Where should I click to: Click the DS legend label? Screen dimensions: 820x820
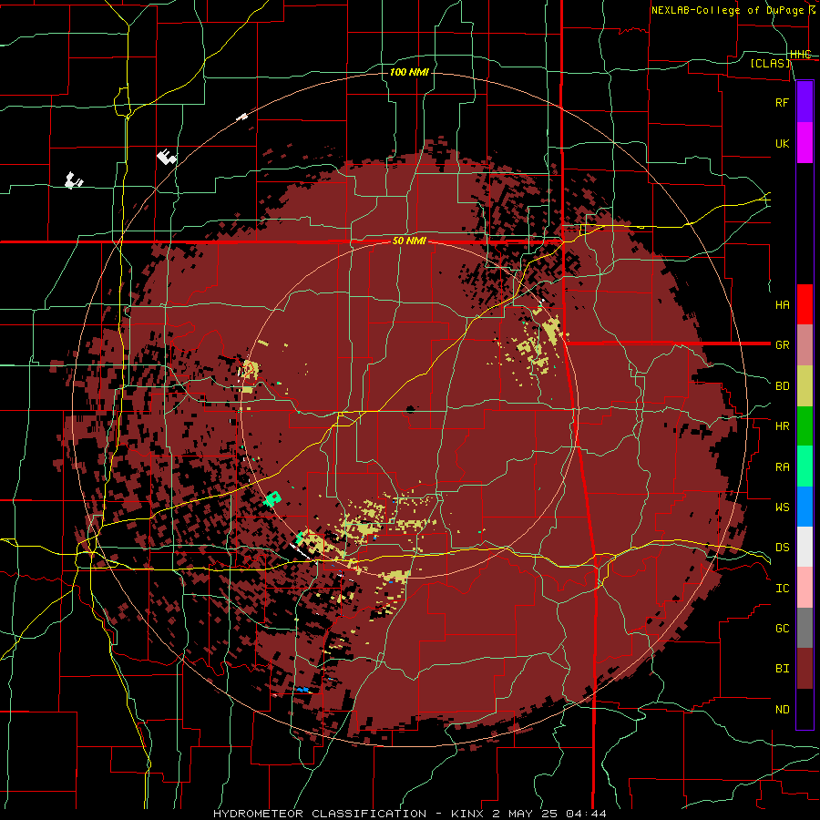(782, 548)
